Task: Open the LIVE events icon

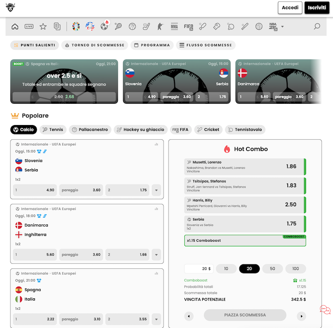Action: (x=29, y=27)
